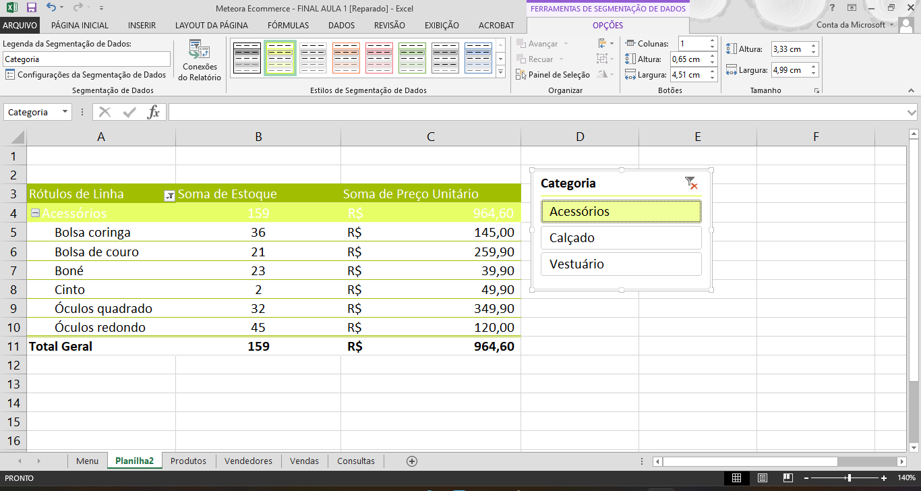Open the Tamanho dialog launcher
The image size is (921, 491).
click(x=816, y=90)
